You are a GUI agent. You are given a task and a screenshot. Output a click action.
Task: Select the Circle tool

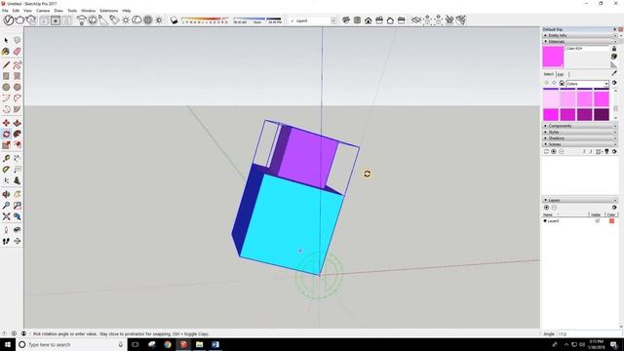[6, 87]
